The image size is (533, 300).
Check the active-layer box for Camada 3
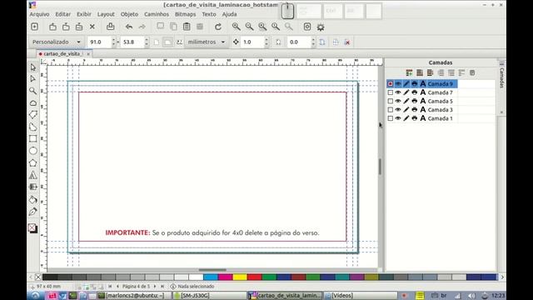point(391,110)
